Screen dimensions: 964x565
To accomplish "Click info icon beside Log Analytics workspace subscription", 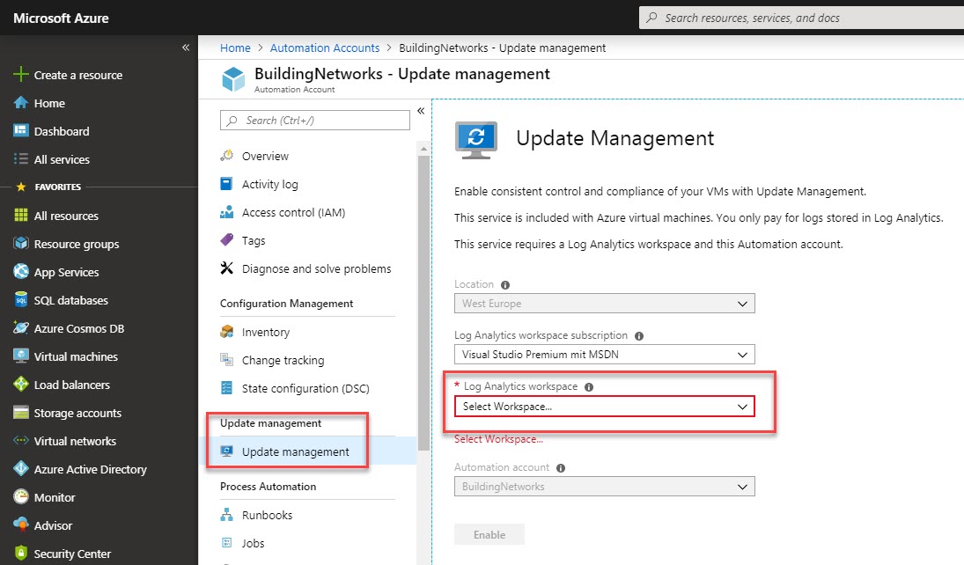I will coord(639,335).
